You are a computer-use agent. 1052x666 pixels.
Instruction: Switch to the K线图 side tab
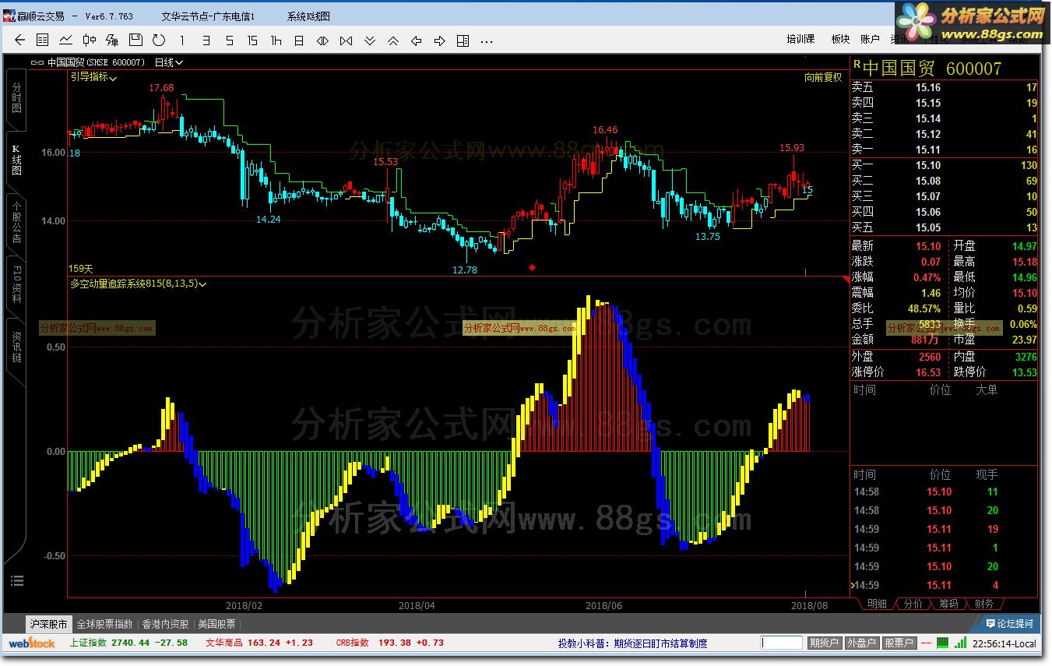tap(16, 160)
